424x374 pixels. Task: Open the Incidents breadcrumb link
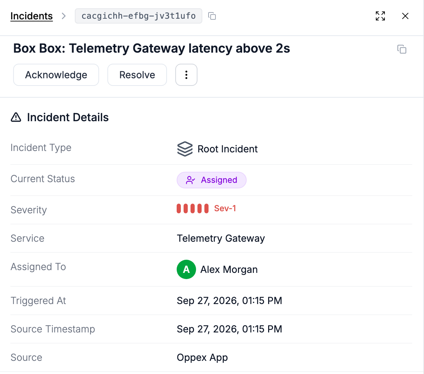coord(32,16)
